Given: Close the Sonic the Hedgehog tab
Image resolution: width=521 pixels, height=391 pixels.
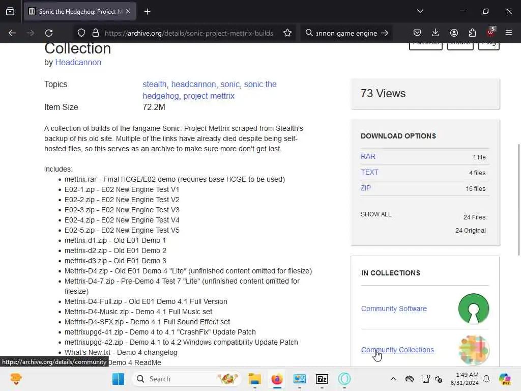Looking at the screenshot, I should coord(128,11).
